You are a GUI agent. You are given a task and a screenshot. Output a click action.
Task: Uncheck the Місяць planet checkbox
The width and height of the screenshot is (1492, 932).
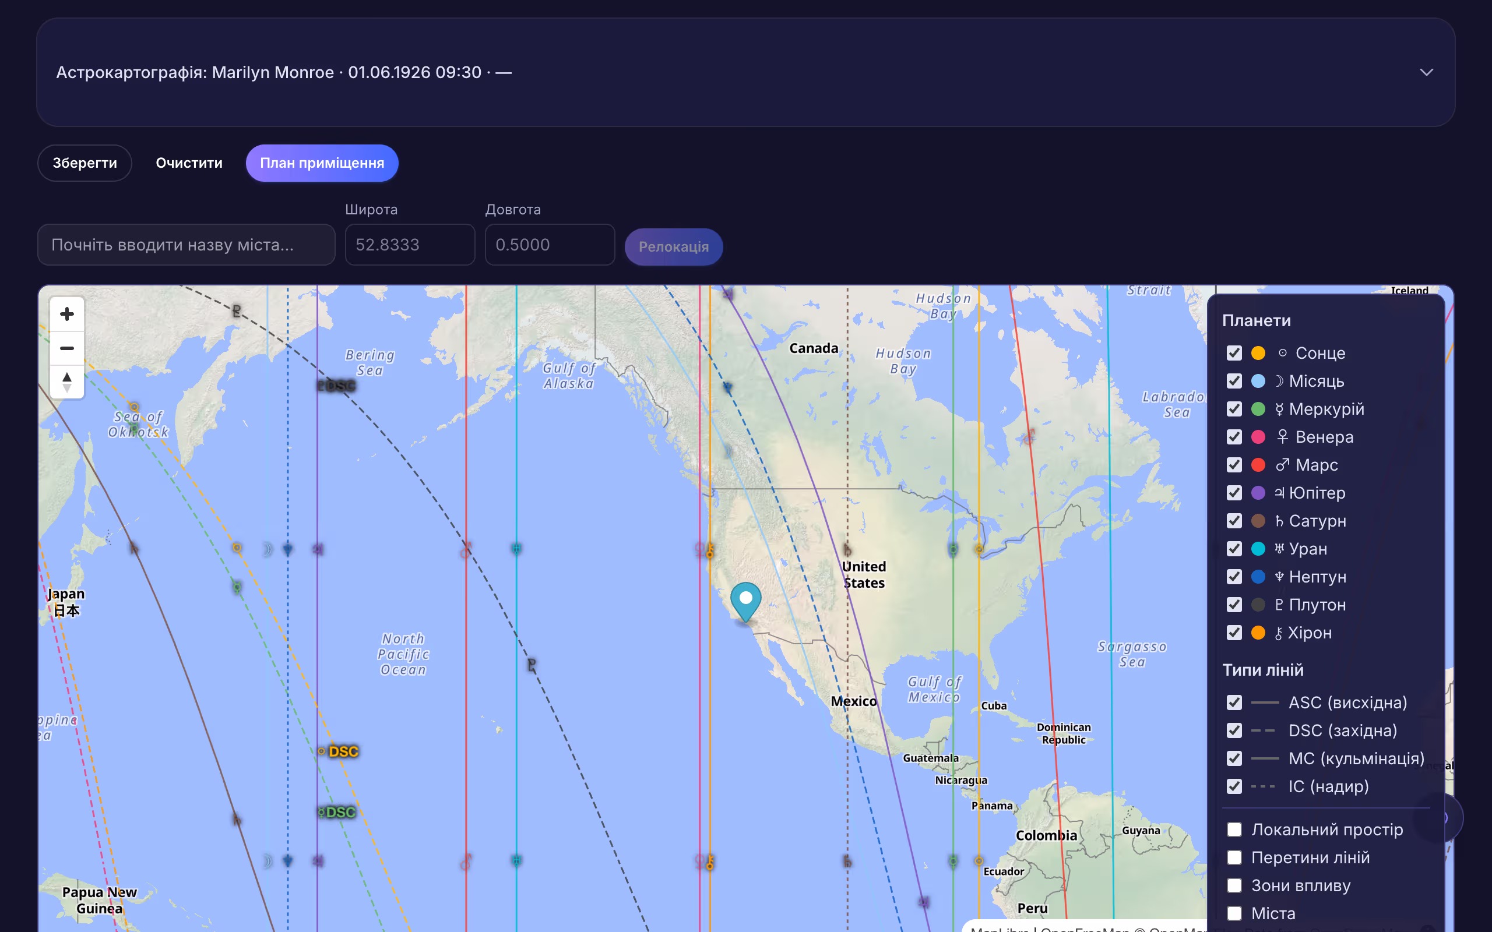1235,381
